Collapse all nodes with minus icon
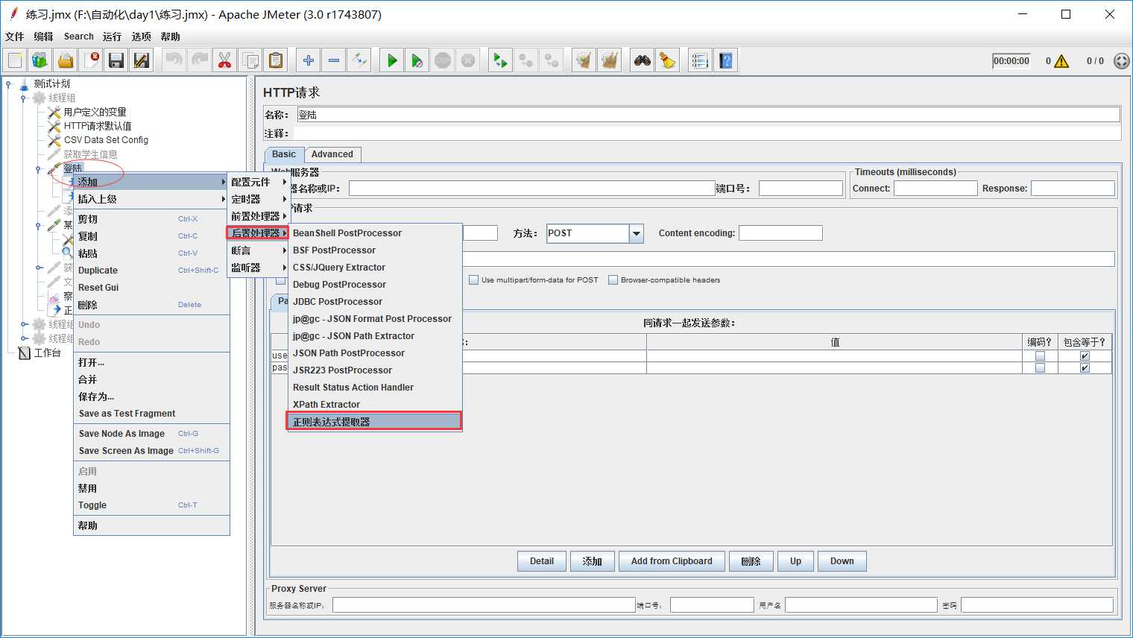Viewport: 1133px width, 638px height. [333, 60]
